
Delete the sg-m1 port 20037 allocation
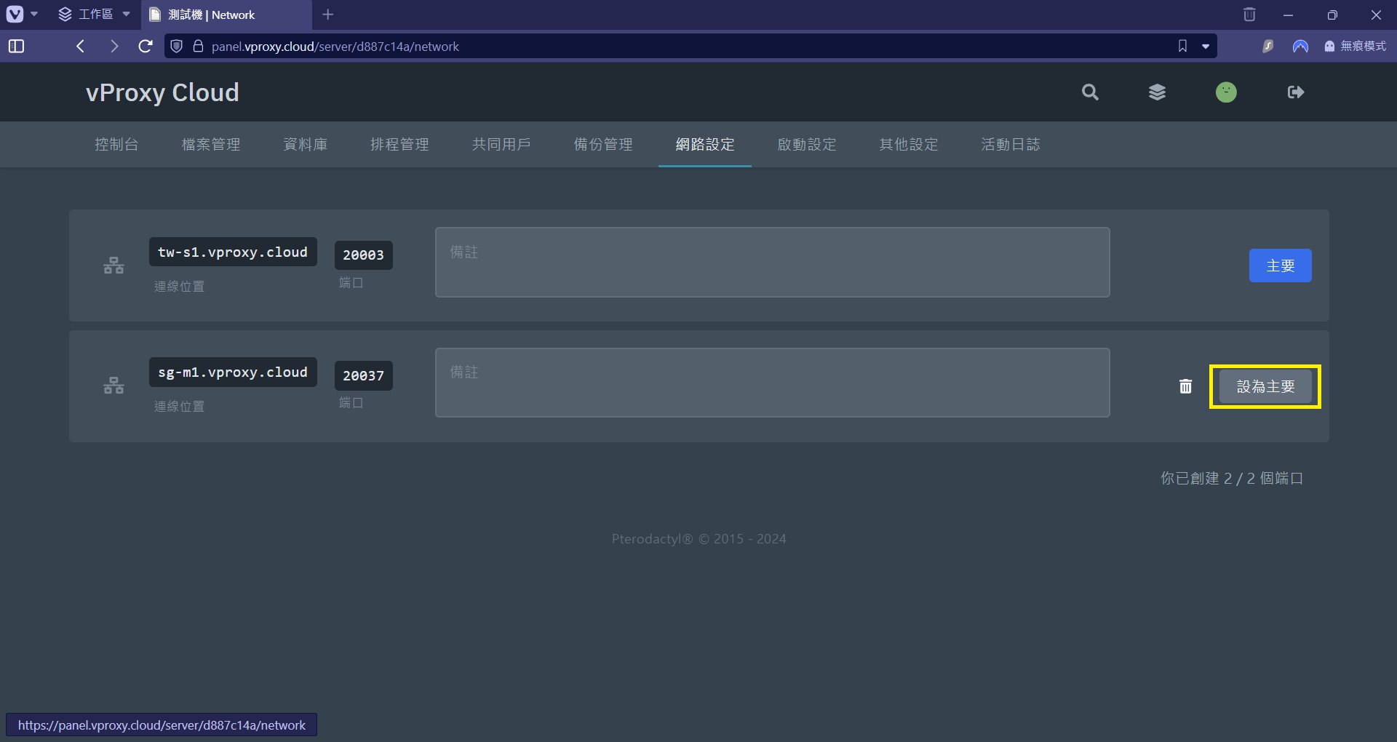1185,386
